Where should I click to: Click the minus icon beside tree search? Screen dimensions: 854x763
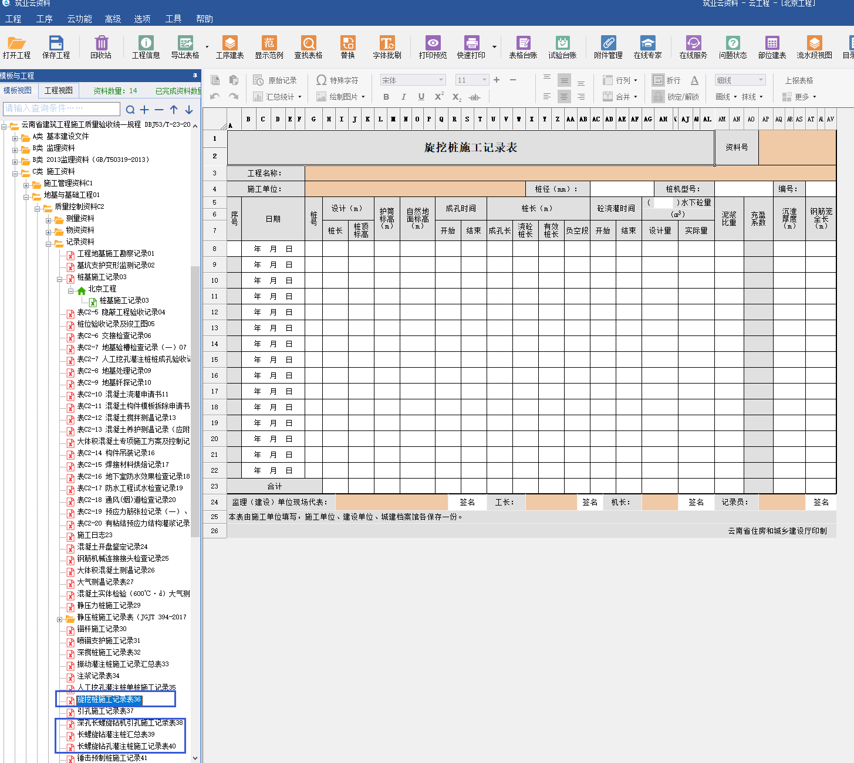(159, 110)
